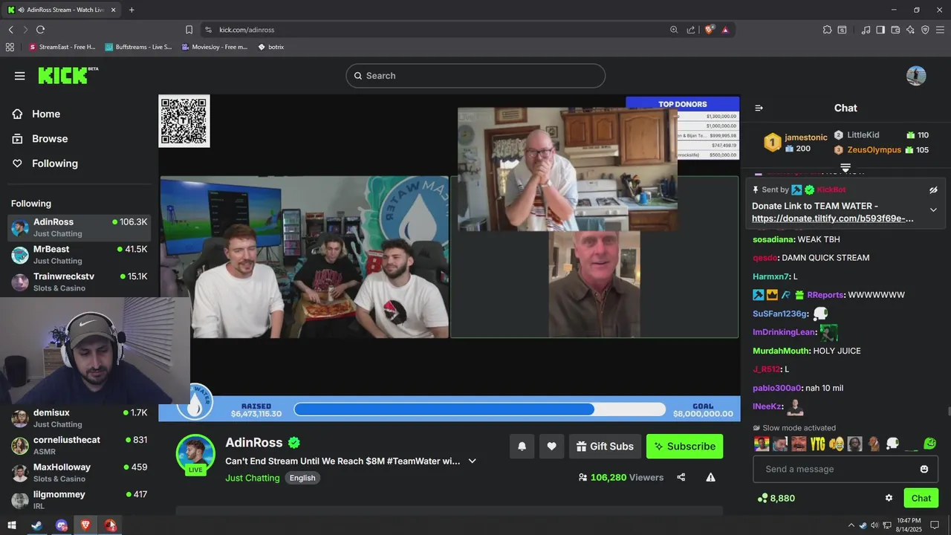Open the user profile avatar menu
951x535 pixels.
[916, 76]
